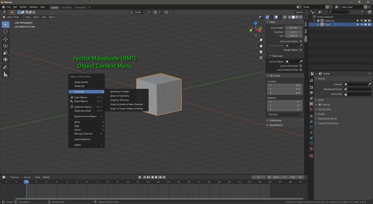Open the Output properties tab icon

(x=311, y=93)
